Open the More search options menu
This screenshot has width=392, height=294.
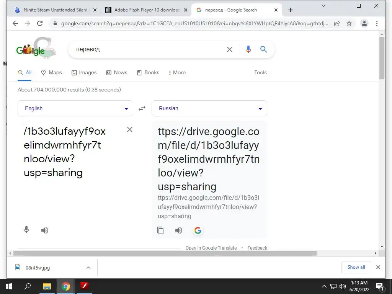click(x=177, y=72)
